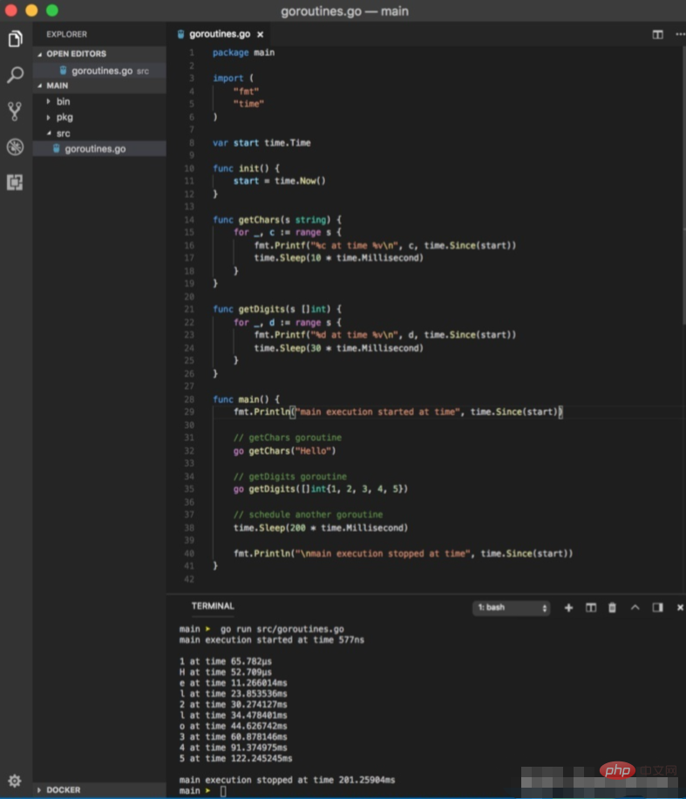
Task: Maximize terminal panel with up chevron
Action: point(635,607)
